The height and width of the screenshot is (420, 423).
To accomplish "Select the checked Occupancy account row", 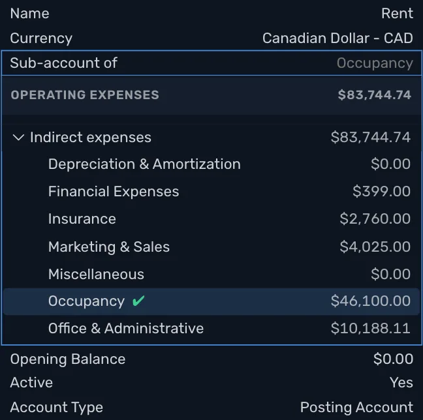I will pyautogui.click(x=211, y=301).
